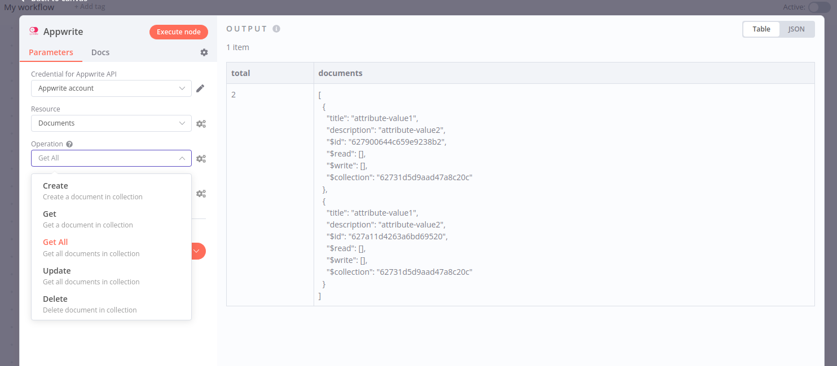Collapse the Get All operation dropdown
This screenshot has height=366, width=837.
[x=112, y=158]
